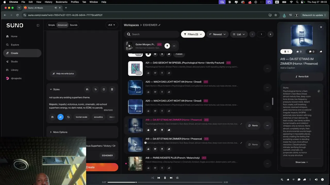Go to Explore in the sidebar
The image size is (330, 185).
[x=22, y=45]
